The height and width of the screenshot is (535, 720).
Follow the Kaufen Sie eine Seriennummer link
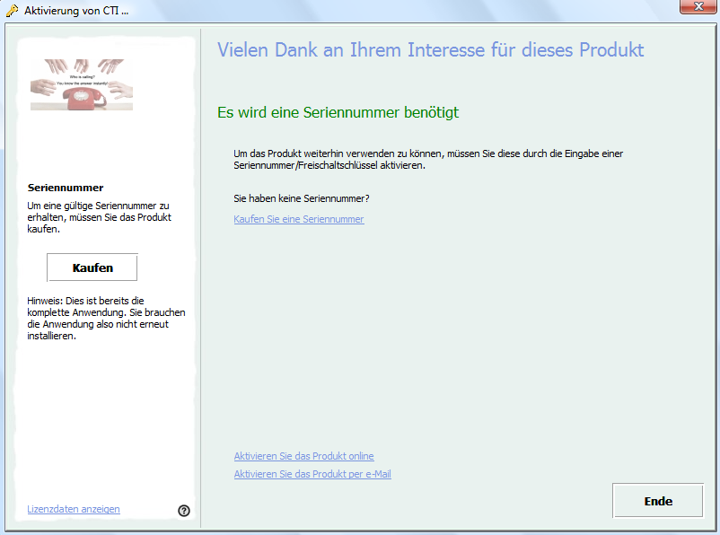(x=299, y=219)
